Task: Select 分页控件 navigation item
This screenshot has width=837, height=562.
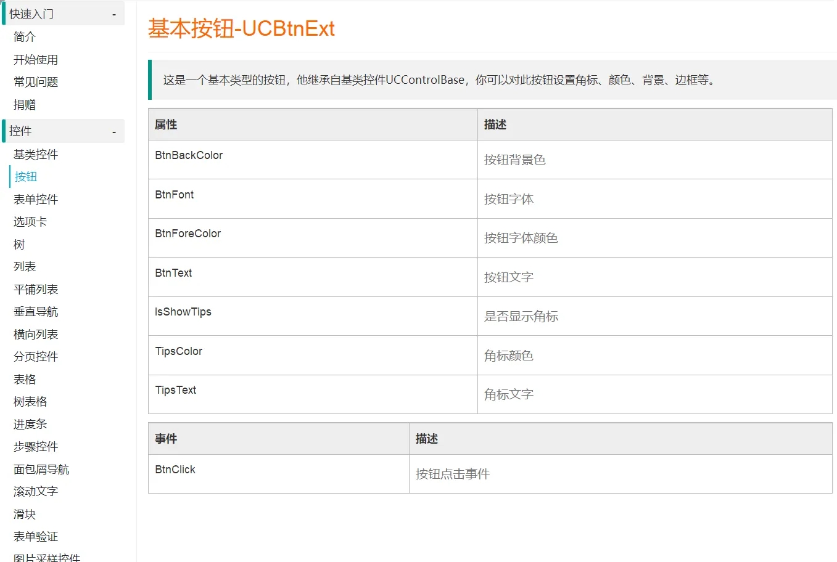Action: point(36,357)
